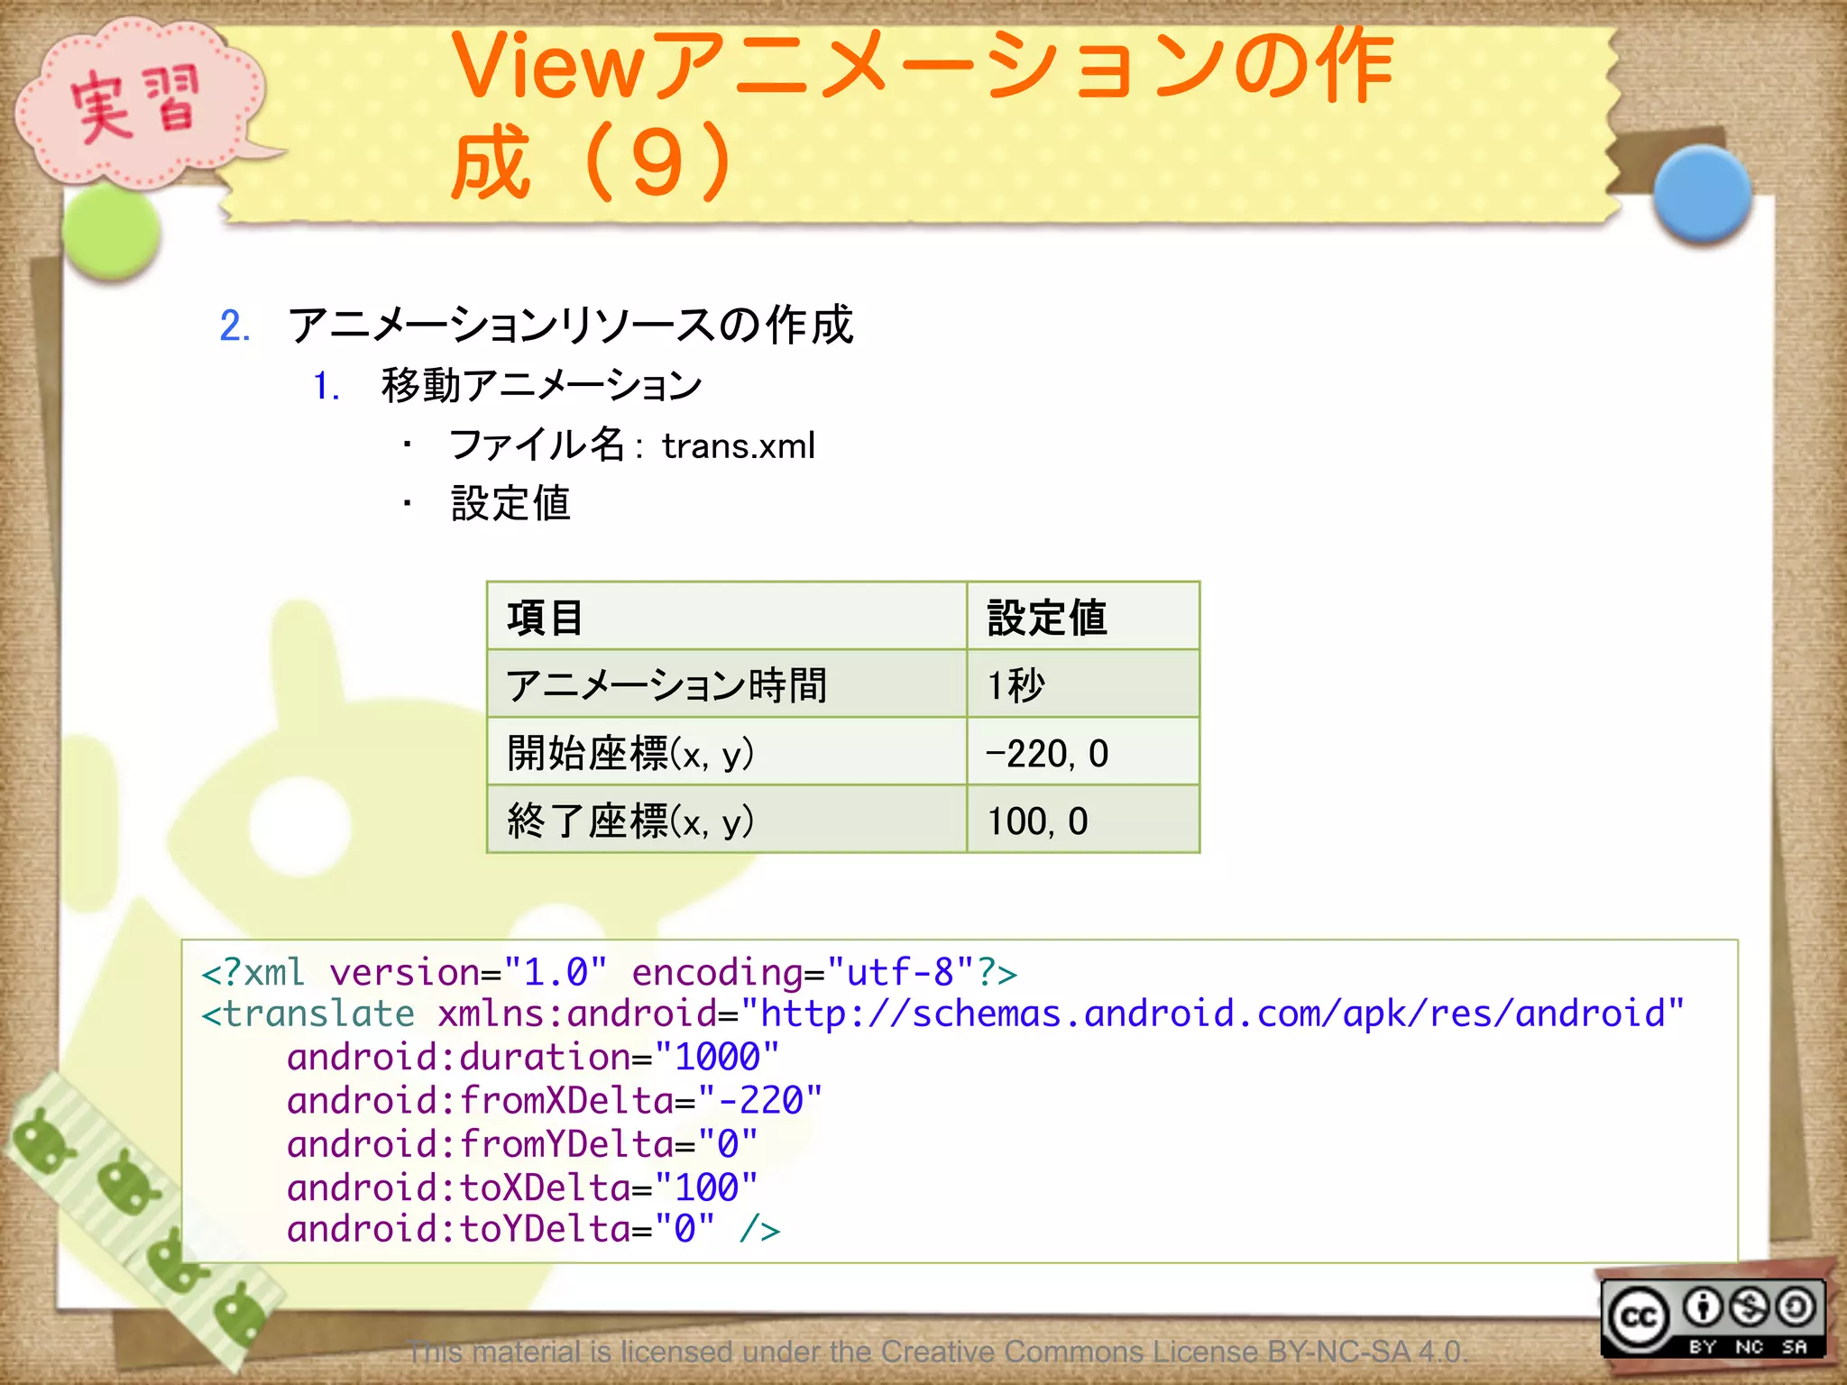The image size is (1847, 1385).
Task: Click table cell アニメーション時間
Action: pos(727,684)
